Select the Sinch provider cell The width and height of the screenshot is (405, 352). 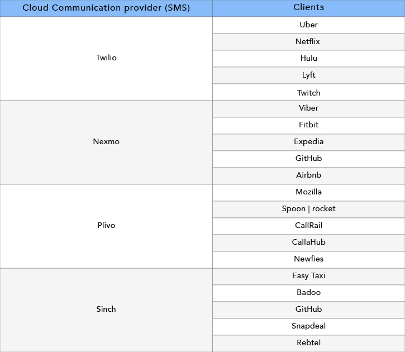pyautogui.click(x=106, y=310)
